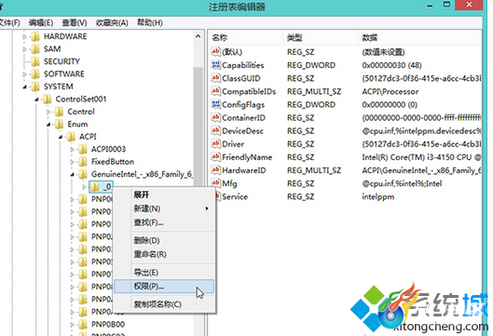Choose 展开 in the context menu
493x336 pixels.
164,195
